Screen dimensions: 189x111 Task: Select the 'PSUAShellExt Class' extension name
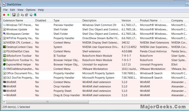click(x=18, y=52)
